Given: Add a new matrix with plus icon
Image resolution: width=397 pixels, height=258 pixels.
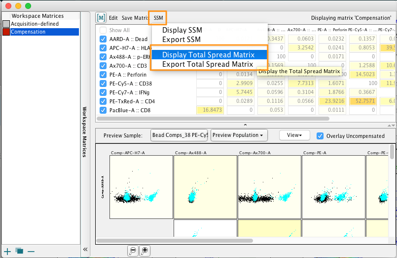Looking at the screenshot, I should [7, 251].
